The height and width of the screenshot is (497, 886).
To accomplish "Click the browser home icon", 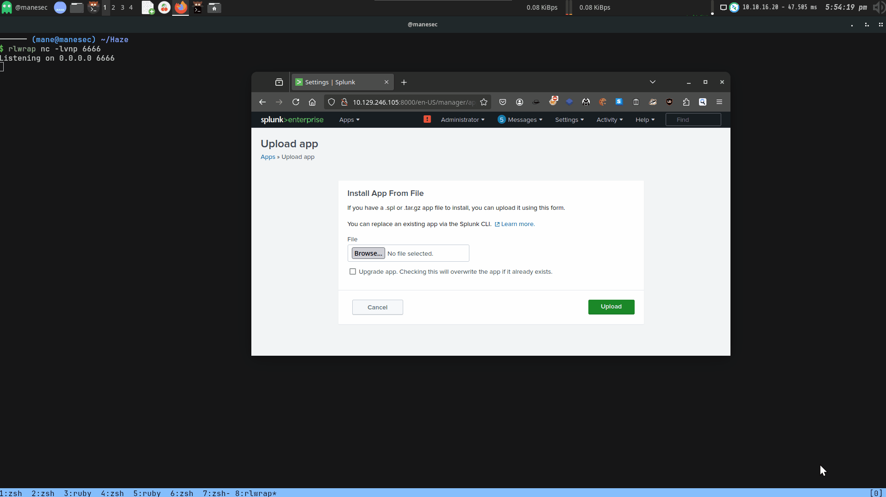I will point(312,102).
